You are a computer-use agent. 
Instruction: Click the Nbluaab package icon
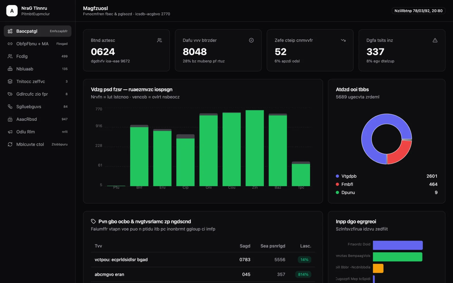(10, 69)
